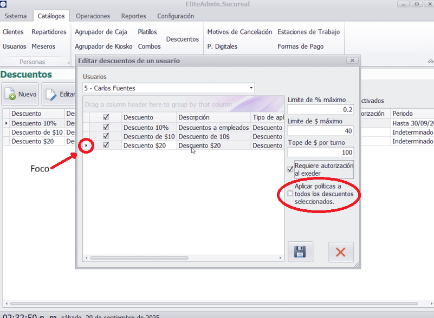Click the right arrow of the grid scrollbar
The height and width of the screenshot is (318, 434).
278,257
